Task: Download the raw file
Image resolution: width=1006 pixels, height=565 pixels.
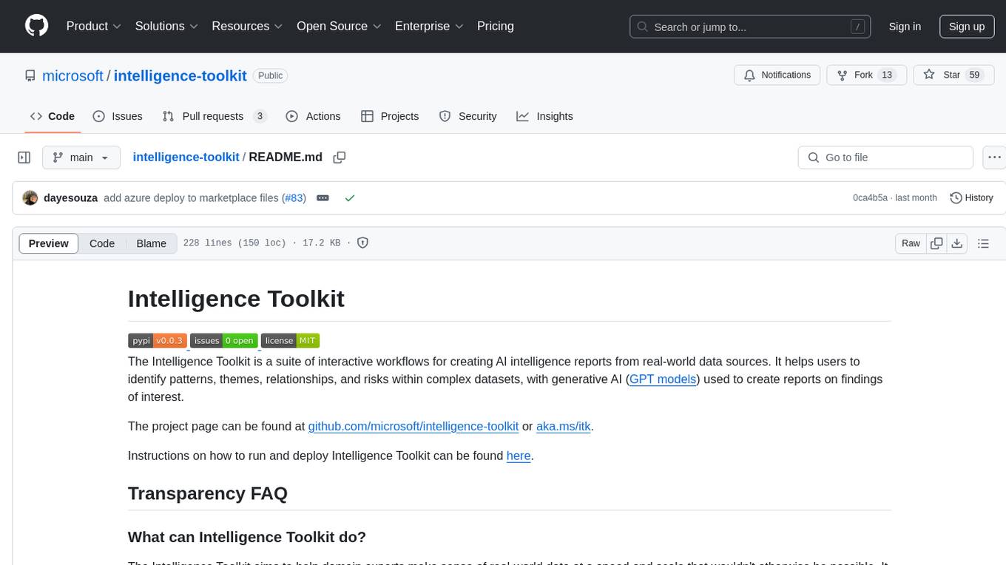Action: tap(956, 243)
